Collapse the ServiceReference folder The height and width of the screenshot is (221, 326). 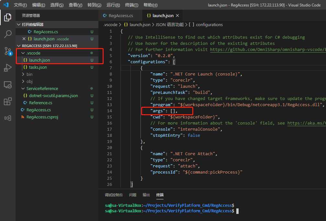point(23,88)
